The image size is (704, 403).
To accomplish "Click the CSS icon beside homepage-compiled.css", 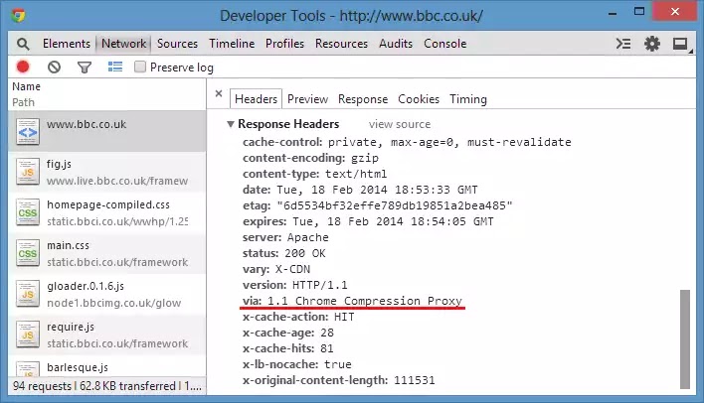I will click(x=28, y=213).
